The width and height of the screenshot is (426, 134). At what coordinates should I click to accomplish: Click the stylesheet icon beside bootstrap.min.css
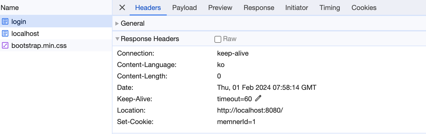tap(5, 45)
